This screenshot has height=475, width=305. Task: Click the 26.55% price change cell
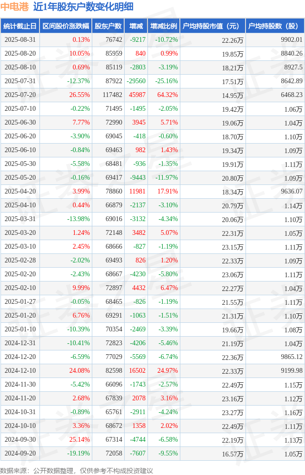(x=79, y=95)
